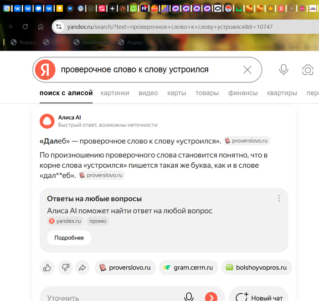Select the 'поиск с алисой' tab

coord(66,93)
